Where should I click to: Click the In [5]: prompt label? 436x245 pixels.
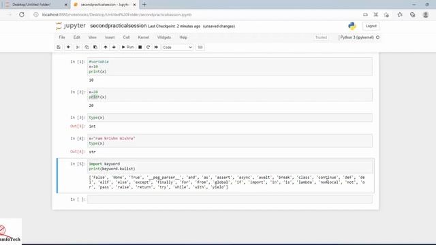point(78,164)
